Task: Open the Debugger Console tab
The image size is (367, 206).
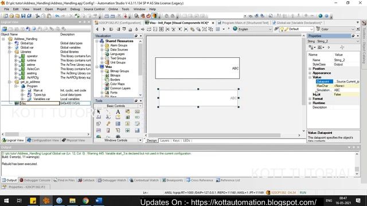Action: (x=35, y=180)
